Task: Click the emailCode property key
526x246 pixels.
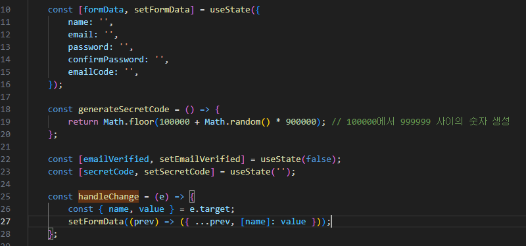Action: pyautogui.click(x=91, y=72)
